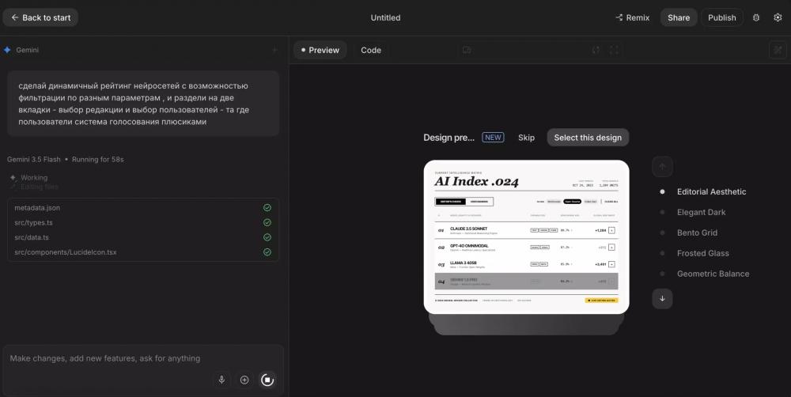Click the checkmark next to src/data.ts
This screenshot has width=791, height=397.
point(267,237)
